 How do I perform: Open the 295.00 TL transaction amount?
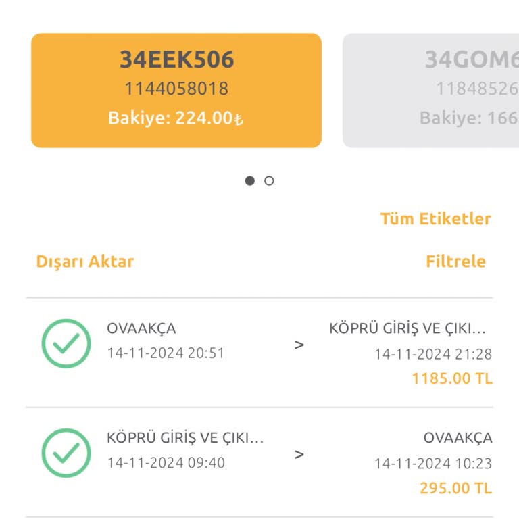pos(456,488)
